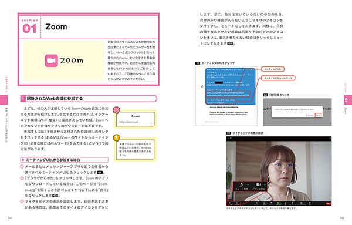Click the https://zoom.us/ text in the yellow note
This screenshot has height=225, width=352.
pos(128,122)
